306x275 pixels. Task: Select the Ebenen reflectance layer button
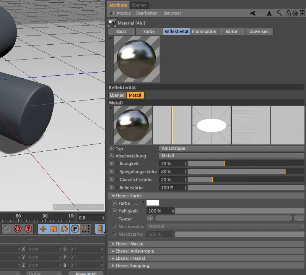(117, 95)
